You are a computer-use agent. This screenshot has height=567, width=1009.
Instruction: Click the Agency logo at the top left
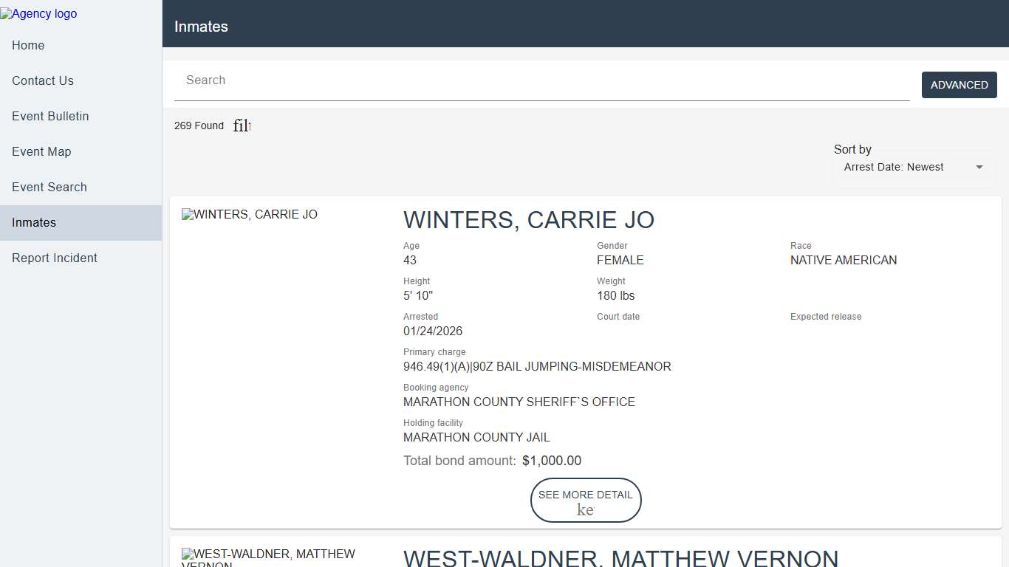coord(38,13)
